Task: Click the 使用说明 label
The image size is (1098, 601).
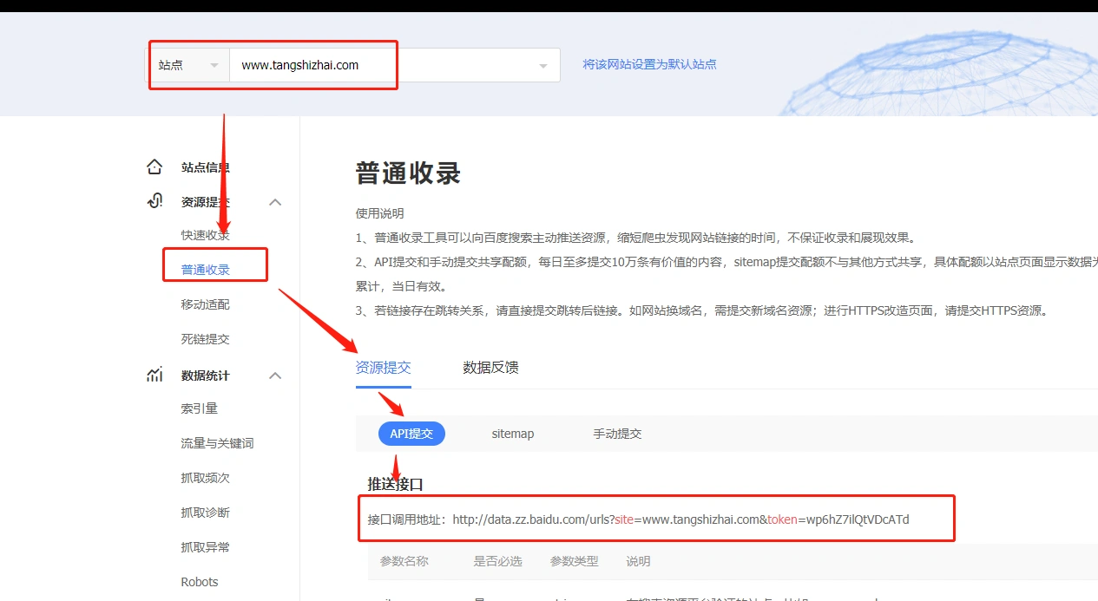Action: point(380,213)
